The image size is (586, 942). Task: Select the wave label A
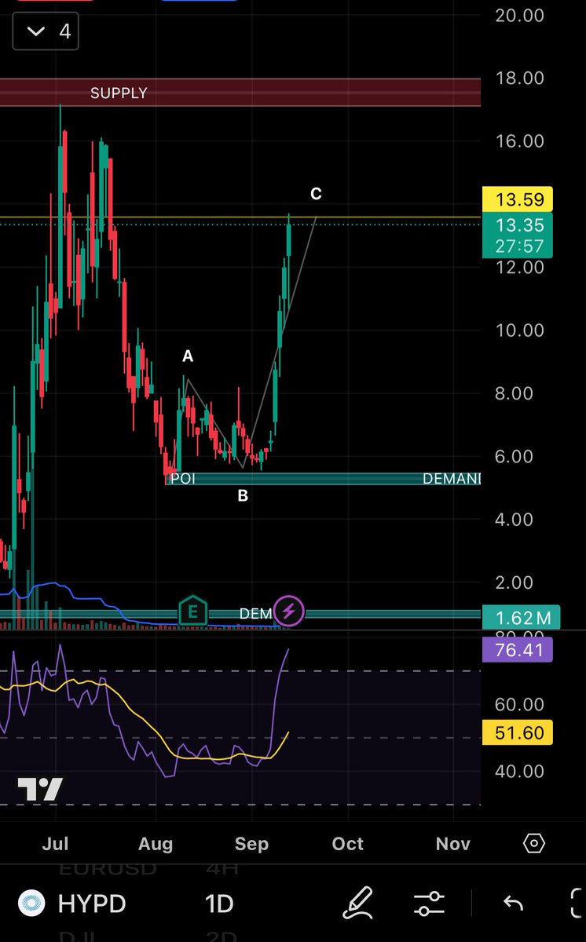click(x=188, y=357)
